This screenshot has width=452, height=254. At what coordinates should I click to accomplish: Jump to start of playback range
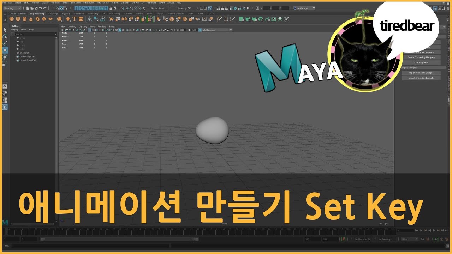point(417,230)
